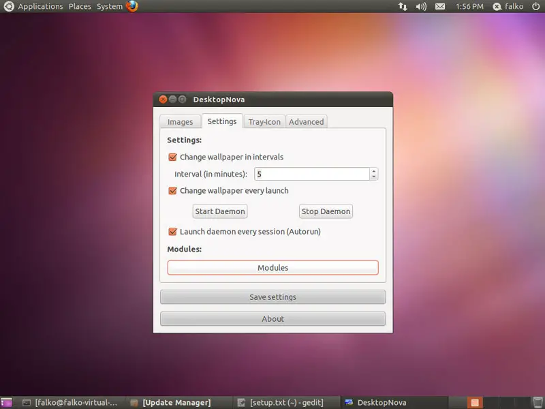Click the Start Daemon button

point(220,211)
